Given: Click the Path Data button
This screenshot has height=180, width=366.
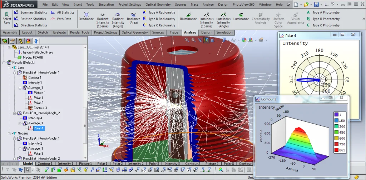Looking at the screenshot, I should pyautogui.click(x=61, y=19).
